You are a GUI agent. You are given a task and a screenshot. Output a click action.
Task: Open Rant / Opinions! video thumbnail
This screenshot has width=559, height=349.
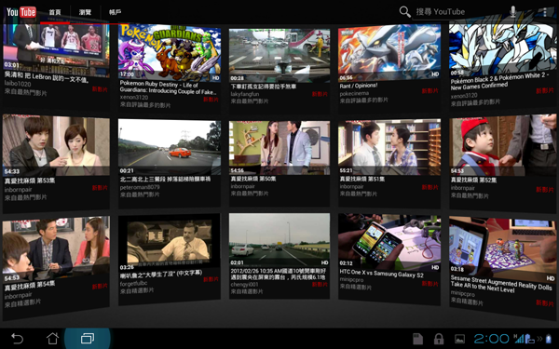point(389,53)
